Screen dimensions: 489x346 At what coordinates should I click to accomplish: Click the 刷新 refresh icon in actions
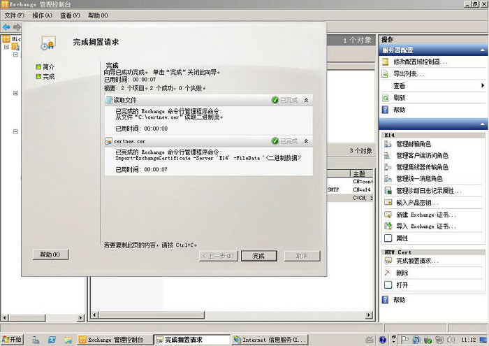coord(386,98)
